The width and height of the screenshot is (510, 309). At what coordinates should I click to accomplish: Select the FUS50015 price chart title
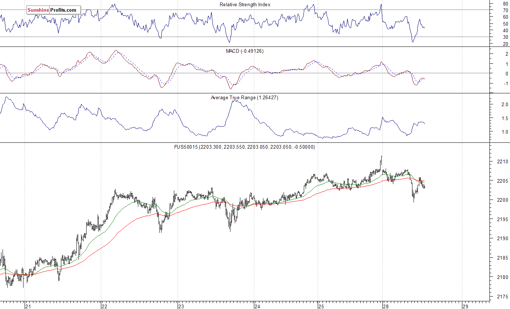pyautogui.click(x=244, y=147)
